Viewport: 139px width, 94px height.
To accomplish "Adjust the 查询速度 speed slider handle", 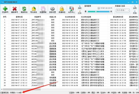I will tap(96, 12).
